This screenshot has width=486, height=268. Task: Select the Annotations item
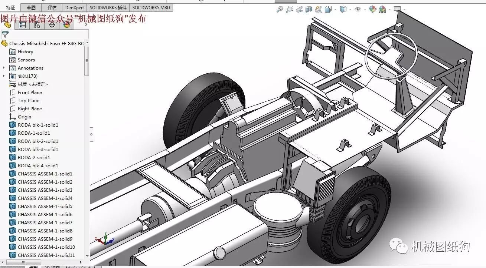30,68
